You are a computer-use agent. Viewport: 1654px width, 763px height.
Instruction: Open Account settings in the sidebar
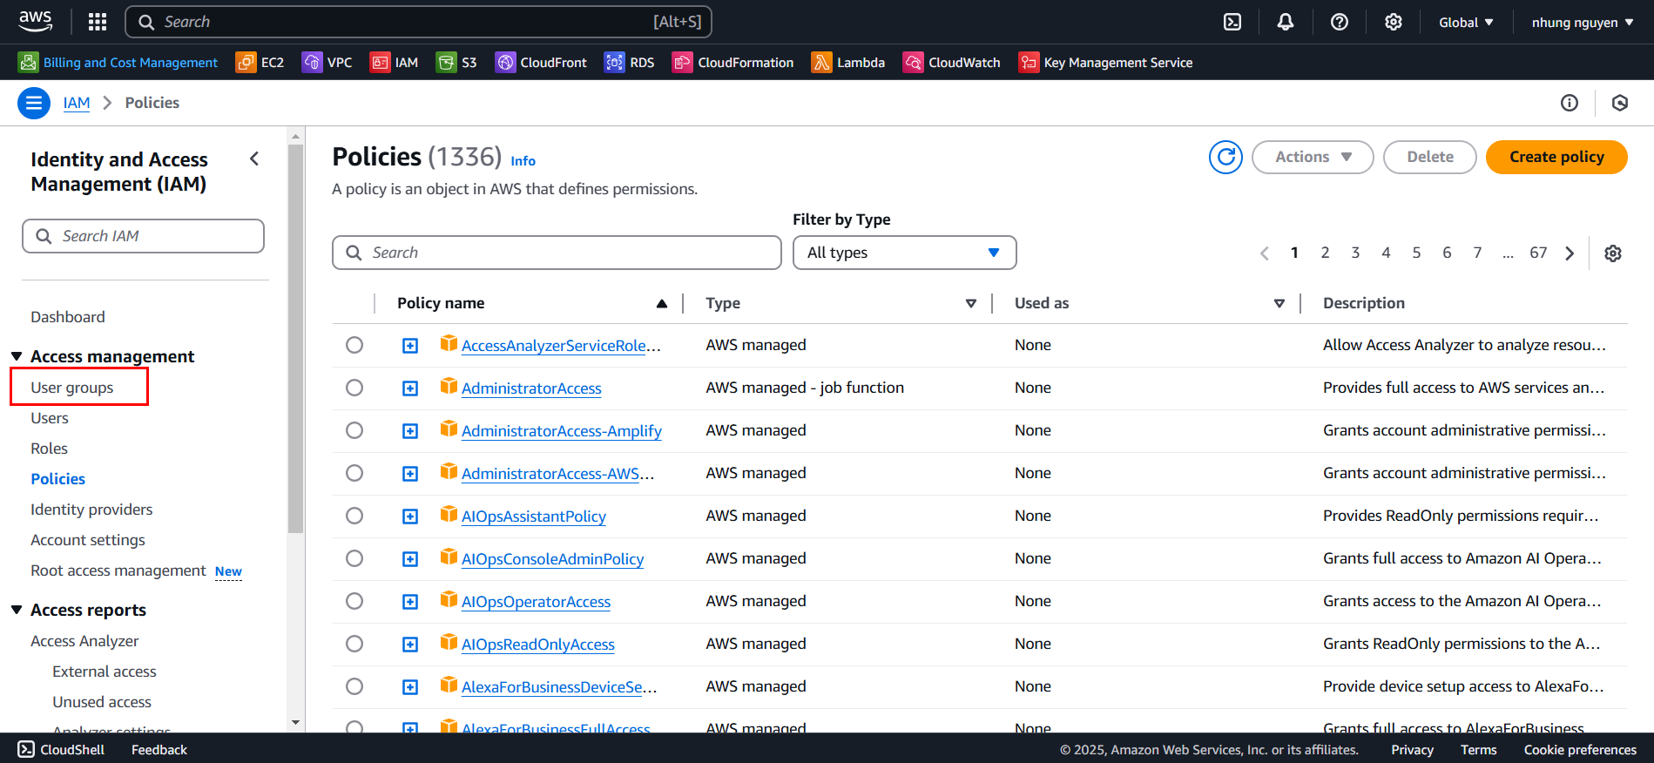(88, 540)
